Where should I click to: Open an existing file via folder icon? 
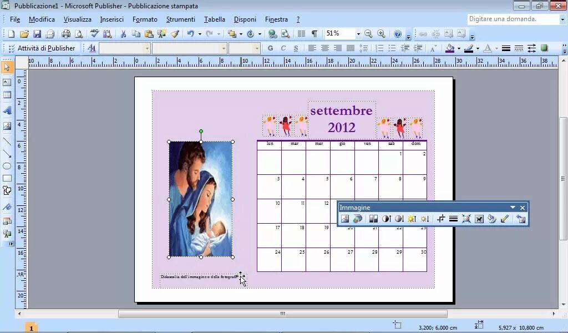click(24, 34)
